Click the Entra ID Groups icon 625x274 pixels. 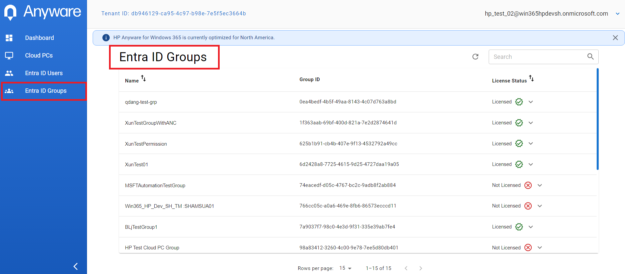tap(9, 91)
